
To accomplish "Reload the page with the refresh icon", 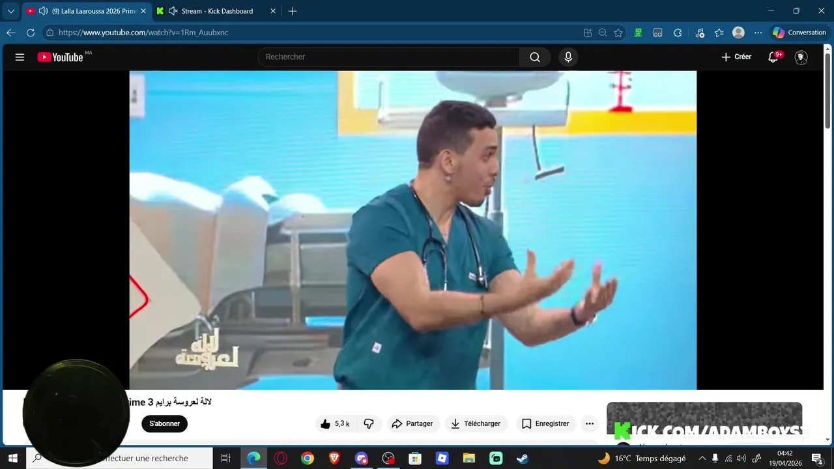I will coord(31,33).
